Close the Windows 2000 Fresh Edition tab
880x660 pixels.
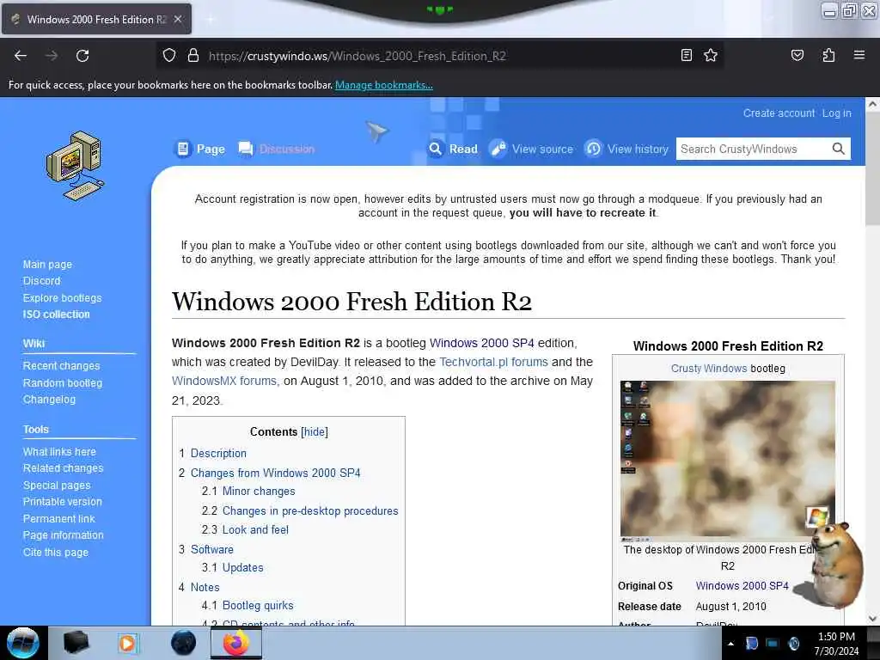(178, 19)
